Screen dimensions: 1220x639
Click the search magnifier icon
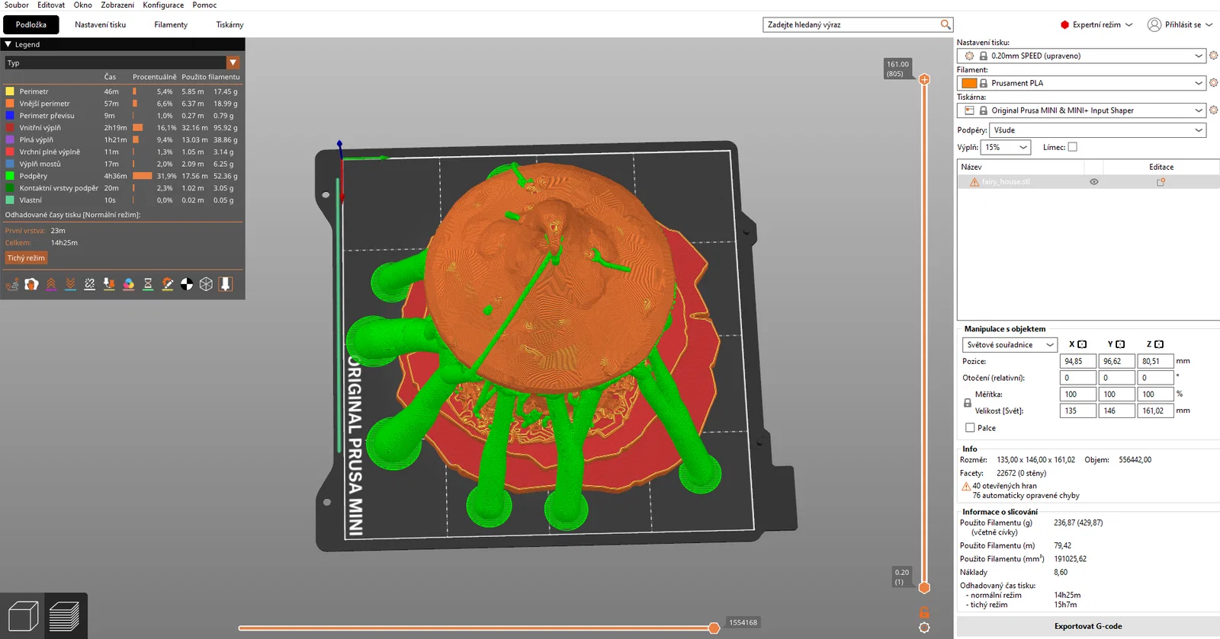click(945, 25)
